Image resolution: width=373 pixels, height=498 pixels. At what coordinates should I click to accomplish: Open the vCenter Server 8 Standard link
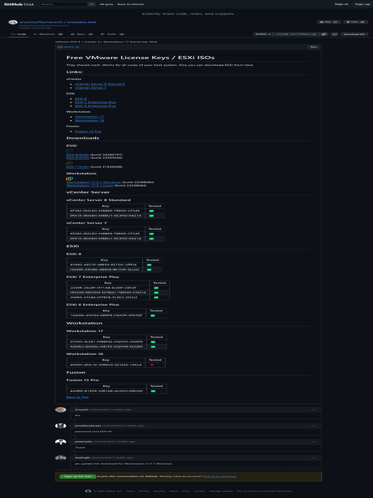pos(100,84)
